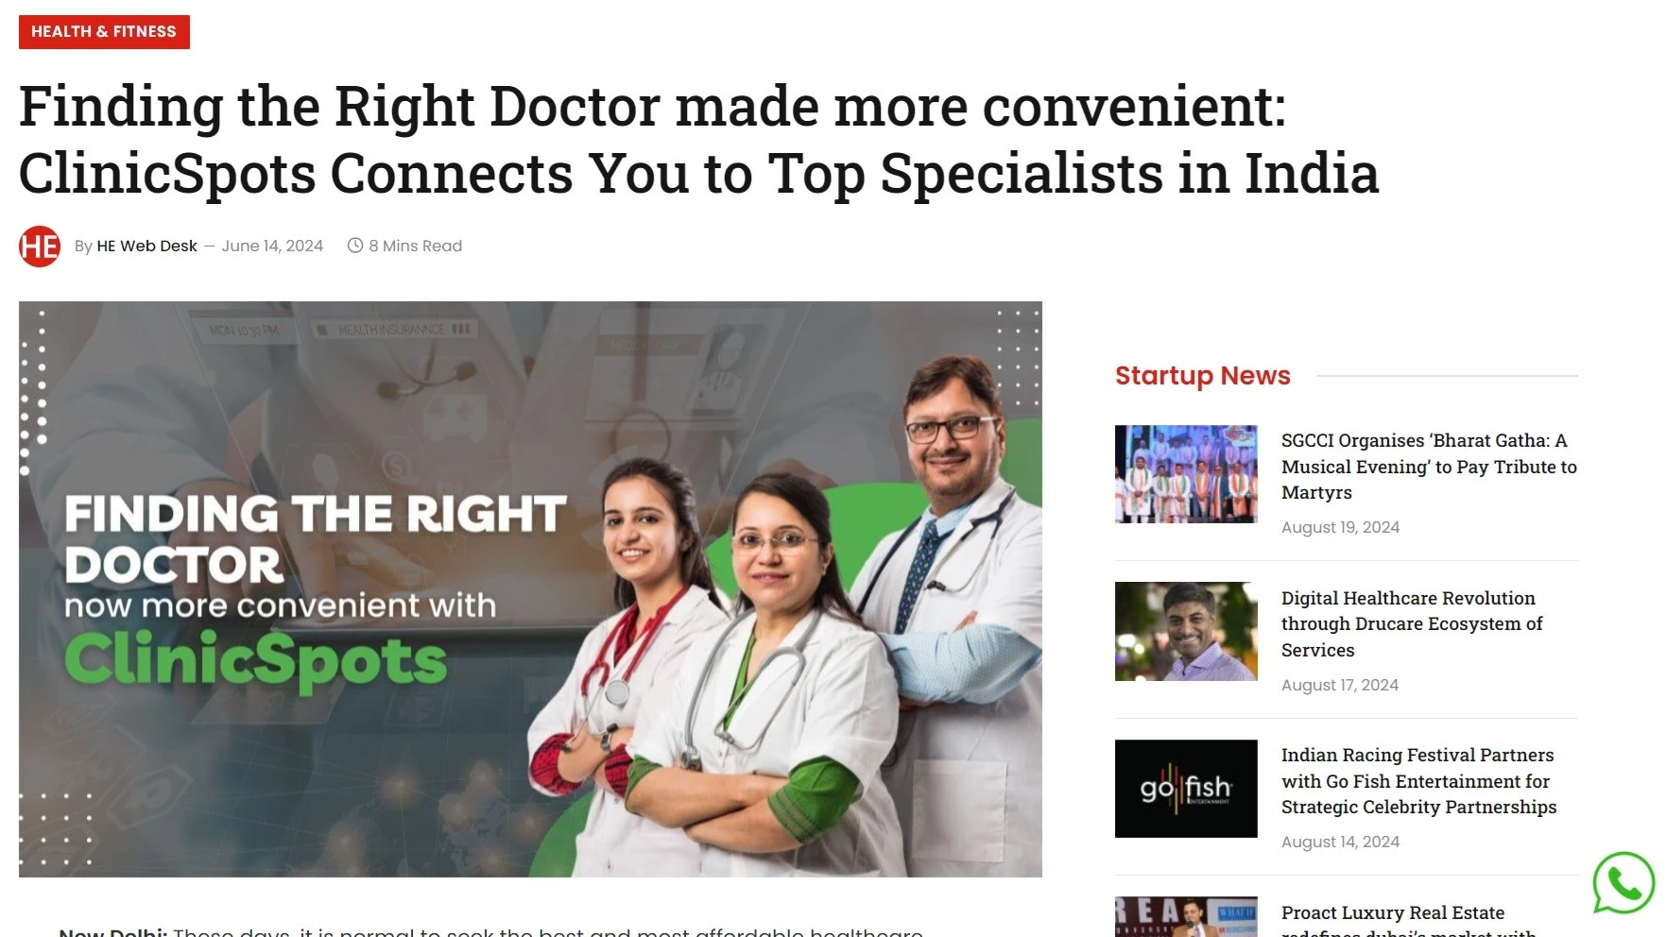Open Indian Racing Festival Go Fish article
Viewport: 1666px width, 937px height.
click(x=1418, y=781)
